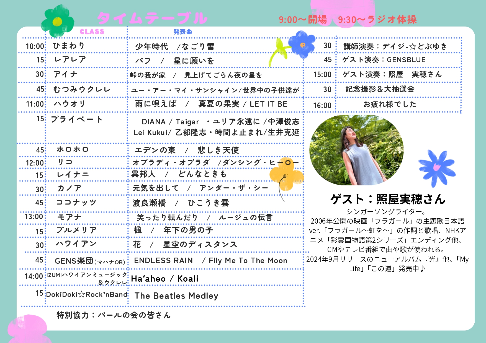Click ユー・アー・マイ・サンシャイン song row
The width and height of the screenshot is (486, 343).
pos(215,90)
